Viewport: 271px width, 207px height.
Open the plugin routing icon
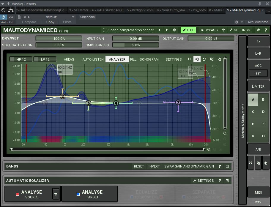(11, 10)
